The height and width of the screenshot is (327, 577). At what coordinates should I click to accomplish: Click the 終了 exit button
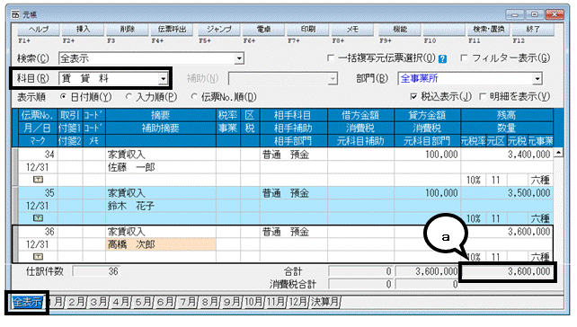[x=533, y=30]
